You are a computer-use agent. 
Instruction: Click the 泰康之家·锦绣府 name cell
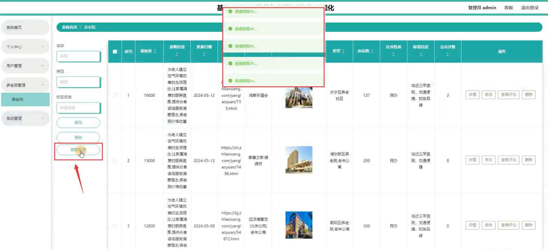click(258, 161)
